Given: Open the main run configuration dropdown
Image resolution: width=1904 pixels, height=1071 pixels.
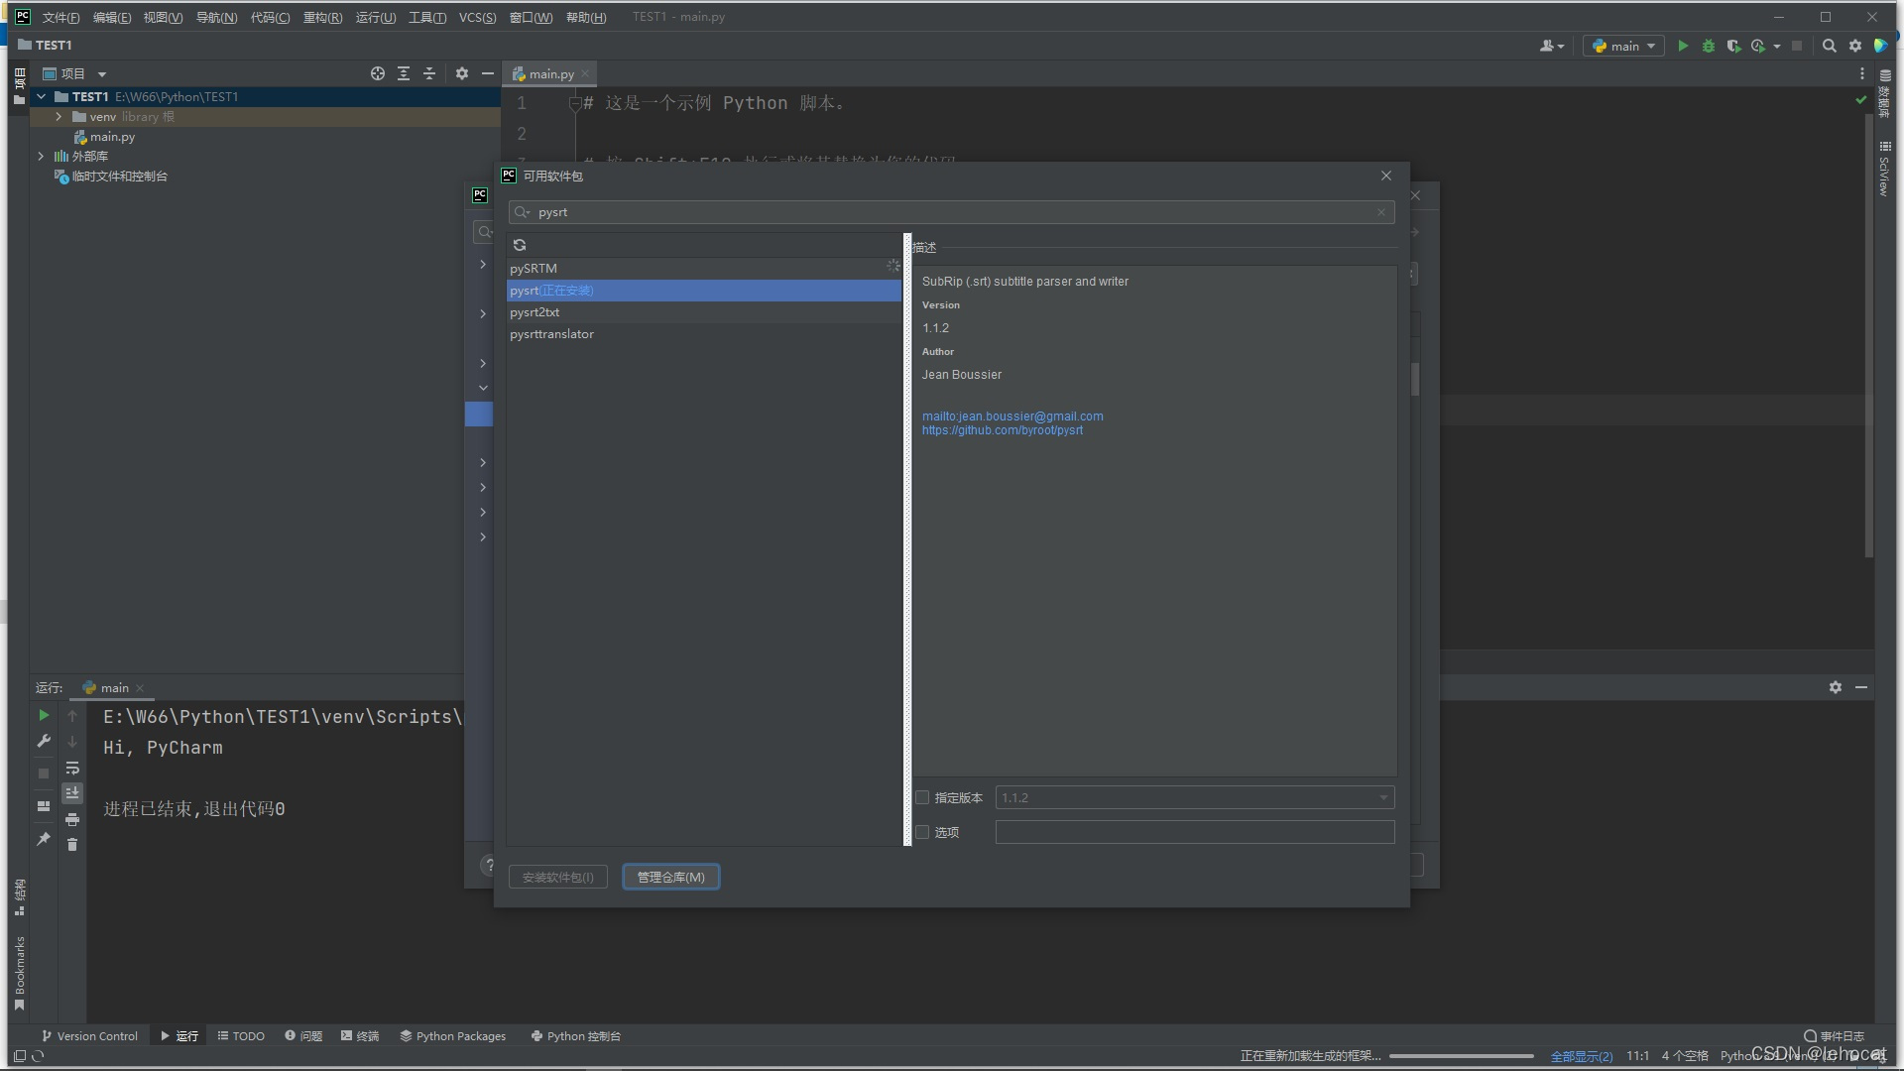Looking at the screenshot, I should click(1623, 46).
